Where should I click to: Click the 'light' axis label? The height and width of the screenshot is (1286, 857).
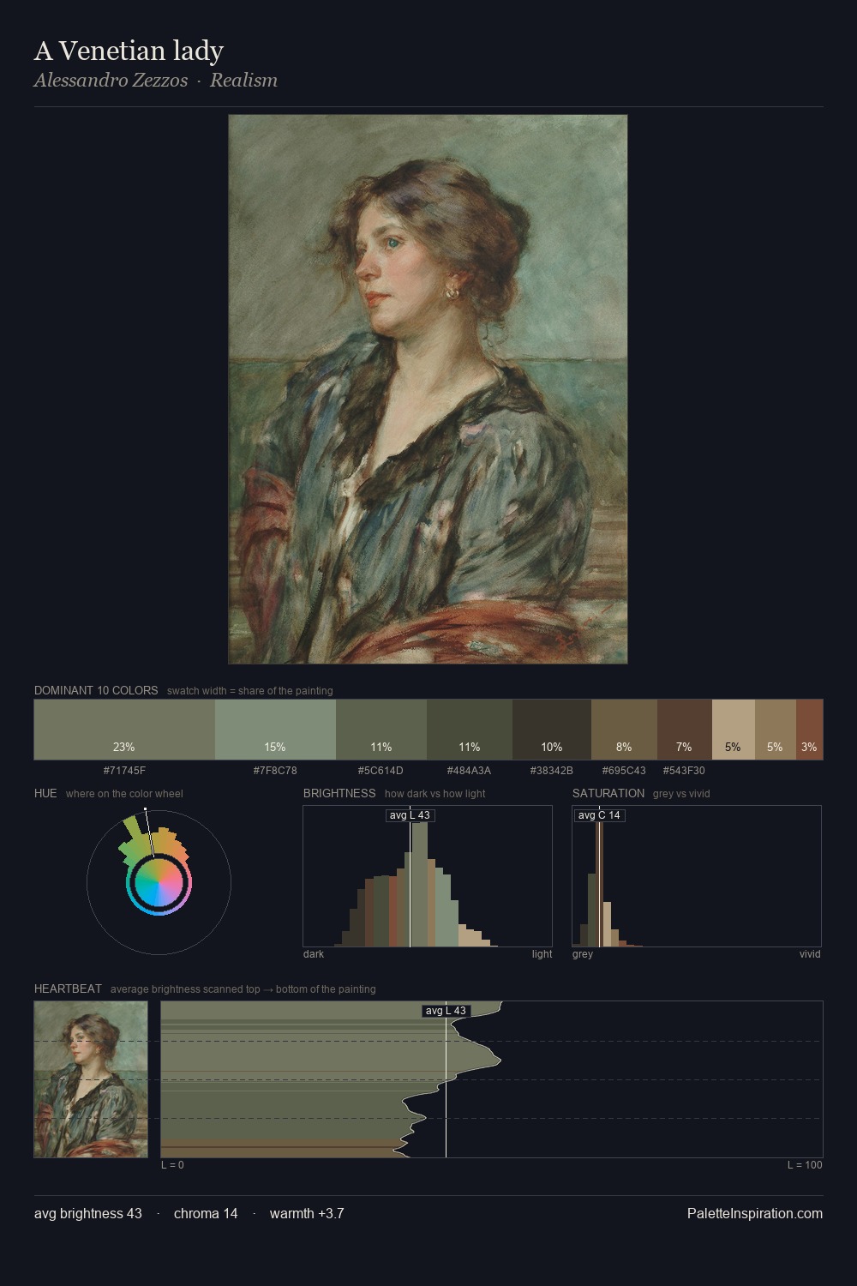point(542,954)
